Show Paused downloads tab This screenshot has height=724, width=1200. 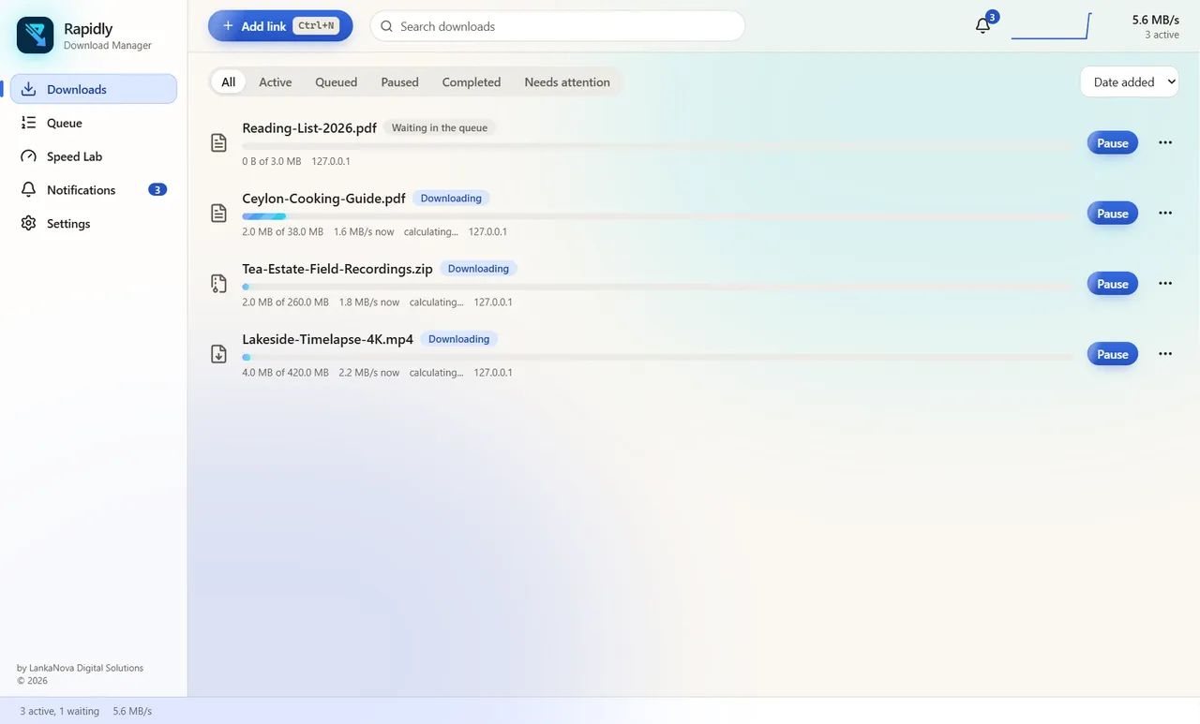click(400, 82)
